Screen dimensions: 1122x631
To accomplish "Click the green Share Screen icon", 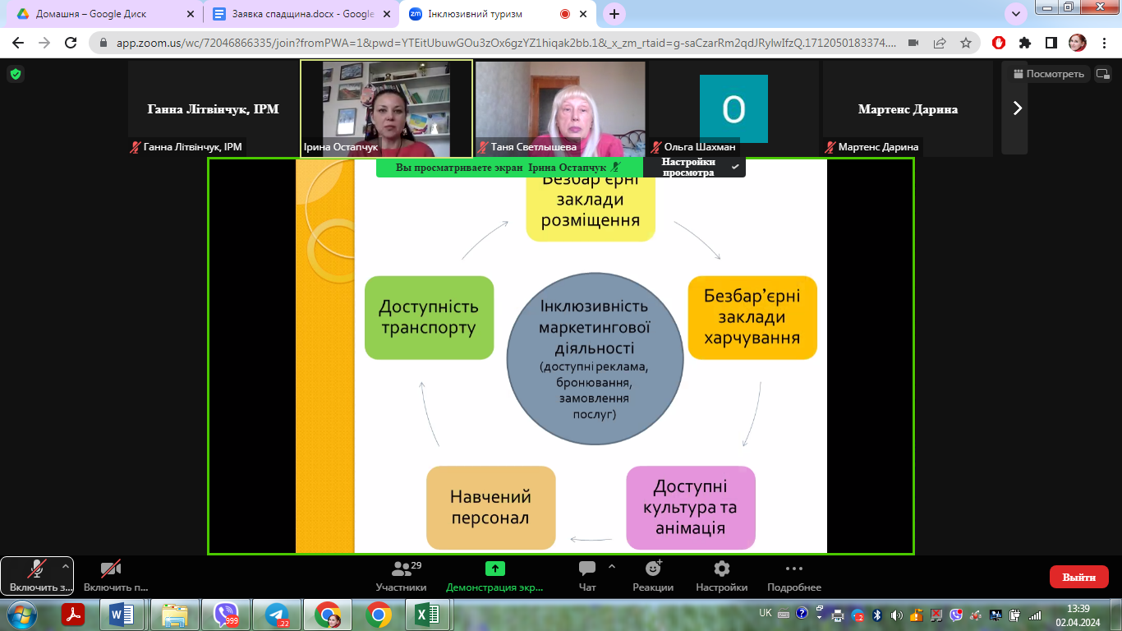I will [x=494, y=569].
